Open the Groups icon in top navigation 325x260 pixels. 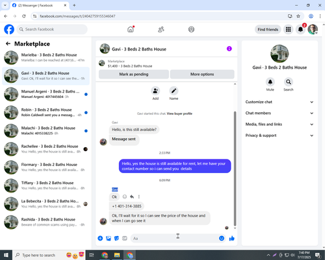click(x=191, y=29)
